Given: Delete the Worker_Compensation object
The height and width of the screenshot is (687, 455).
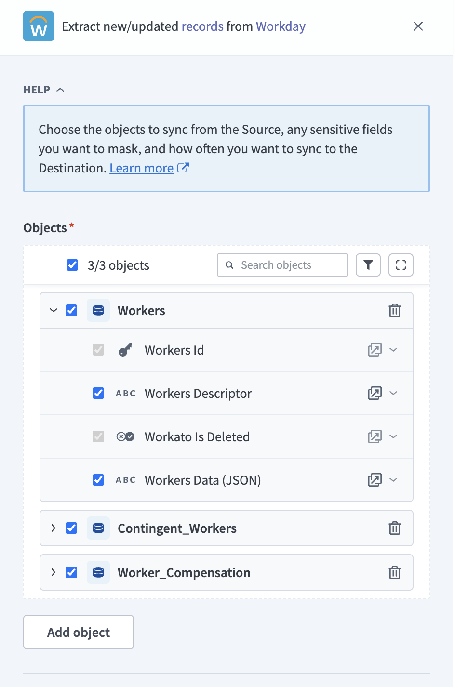Looking at the screenshot, I should click(395, 572).
